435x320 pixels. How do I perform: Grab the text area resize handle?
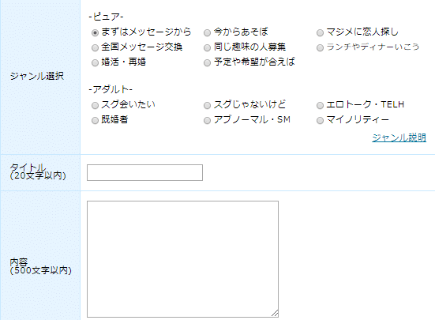click(x=275, y=314)
